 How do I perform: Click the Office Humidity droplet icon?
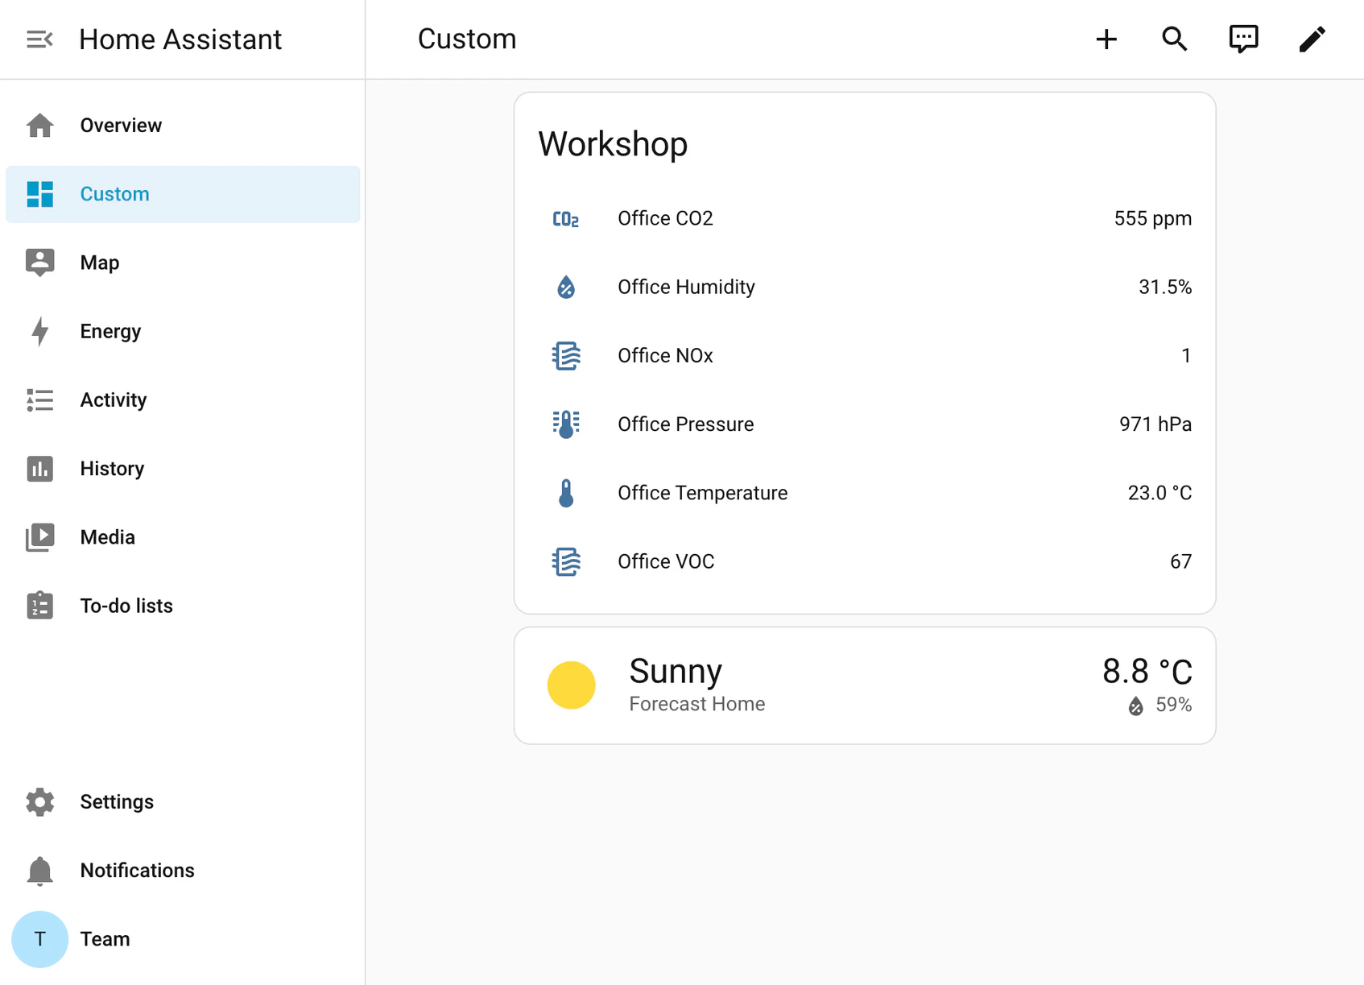click(565, 287)
